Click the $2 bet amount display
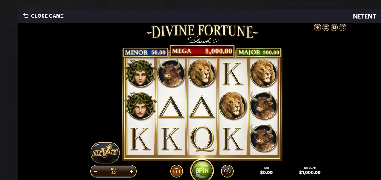Viewport: 381px width, 180px height. coord(114,171)
